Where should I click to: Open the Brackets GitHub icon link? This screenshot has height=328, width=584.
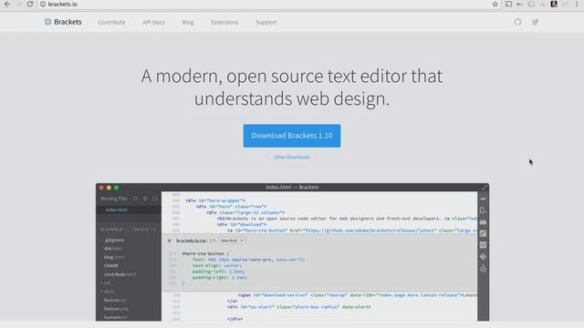pyautogui.click(x=517, y=22)
